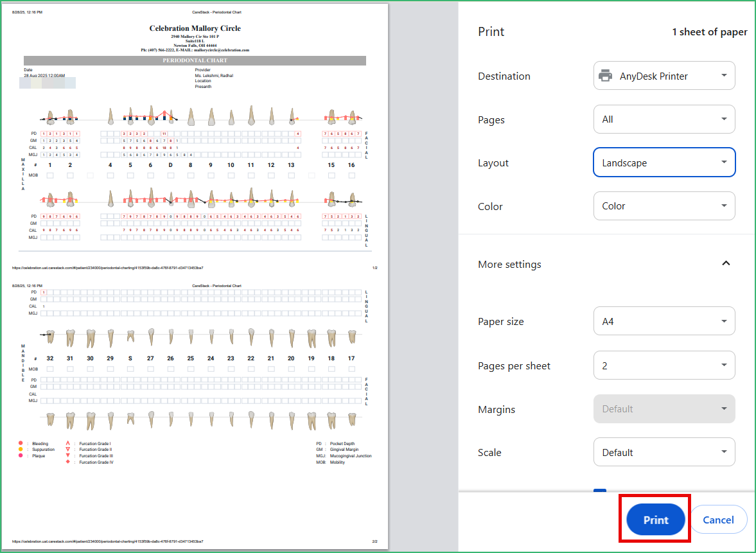The height and width of the screenshot is (553, 756).
Task: Open the Destination dropdown
Action: [x=664, y=75]
